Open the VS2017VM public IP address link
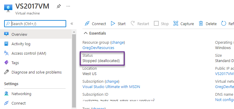Image resolution: width=234 pixels, height=109 pixels. [224, 74]
